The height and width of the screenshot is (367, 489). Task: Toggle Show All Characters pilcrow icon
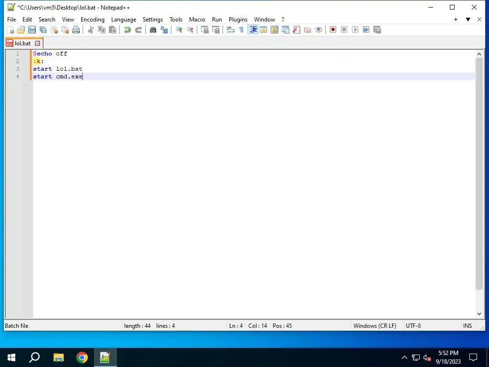tap(241, 30)
